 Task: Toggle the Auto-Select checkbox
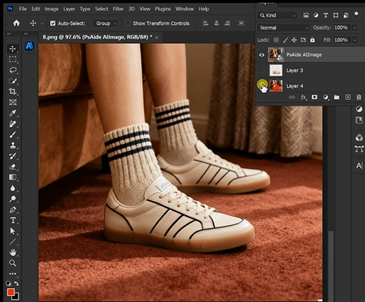click(x=53, y=23)
